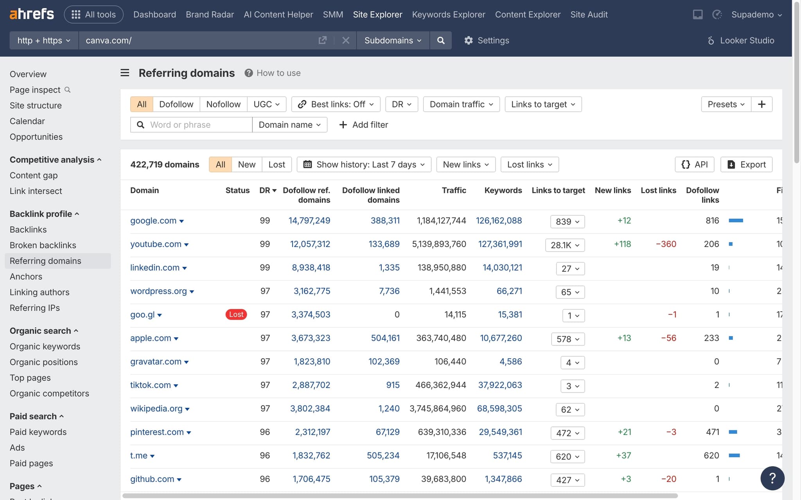The height and width of the screenshot is (500, 801).
Task: Clear the URL with the X icon
Action: click(x=345, y=40)
